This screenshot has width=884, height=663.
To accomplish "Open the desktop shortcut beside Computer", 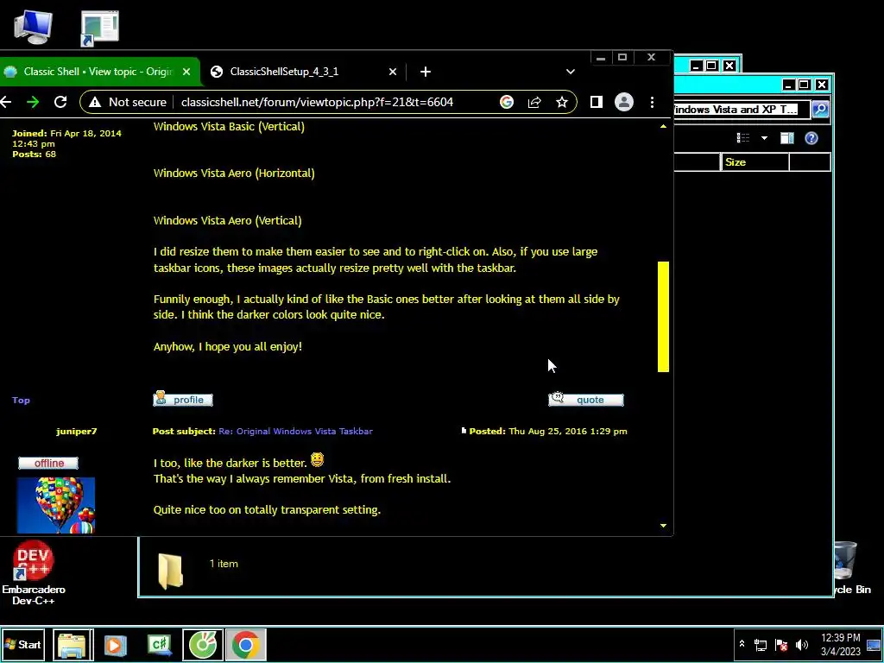I will click(100, 28).
